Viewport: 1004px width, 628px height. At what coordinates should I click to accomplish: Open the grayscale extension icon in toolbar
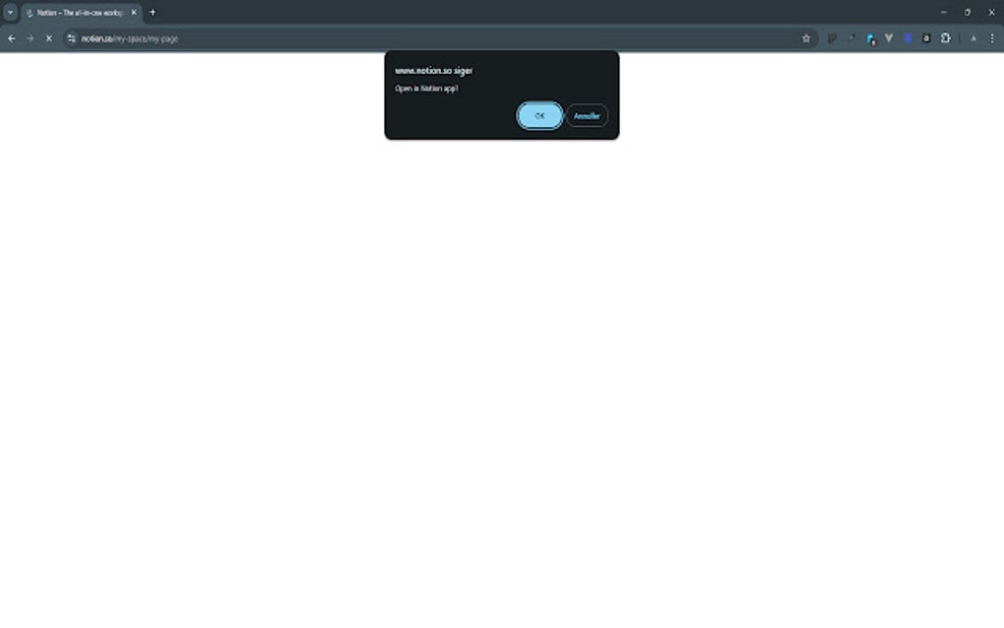pyautogui.click(x=926, y=39)
